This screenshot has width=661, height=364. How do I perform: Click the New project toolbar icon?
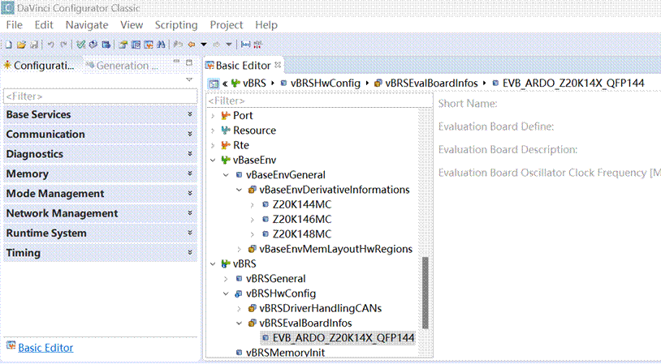[8, 44]
